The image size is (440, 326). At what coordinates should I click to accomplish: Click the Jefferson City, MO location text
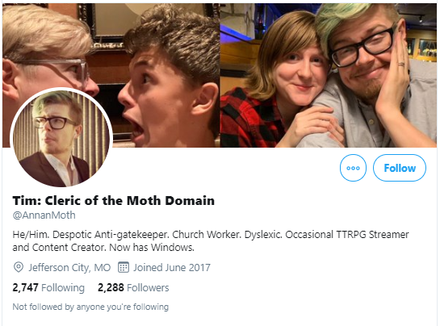(69, 268)
